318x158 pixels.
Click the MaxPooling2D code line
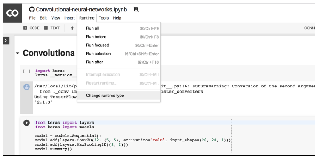tap(82, 145)
